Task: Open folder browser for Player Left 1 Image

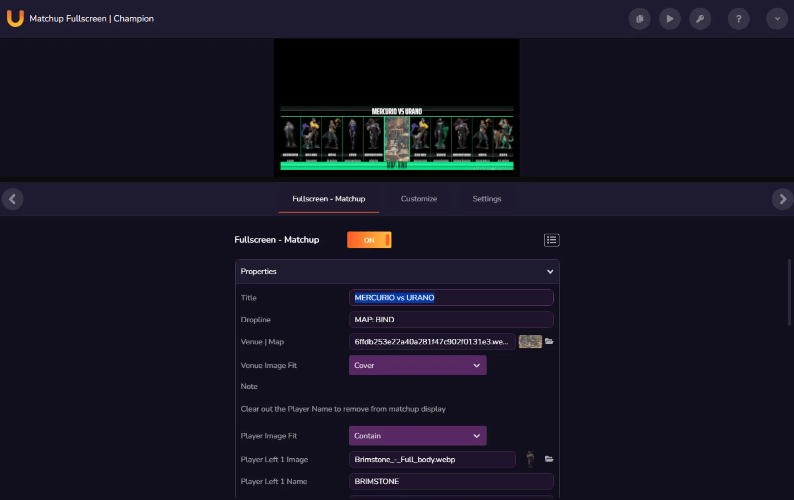Action: (549, 459)
